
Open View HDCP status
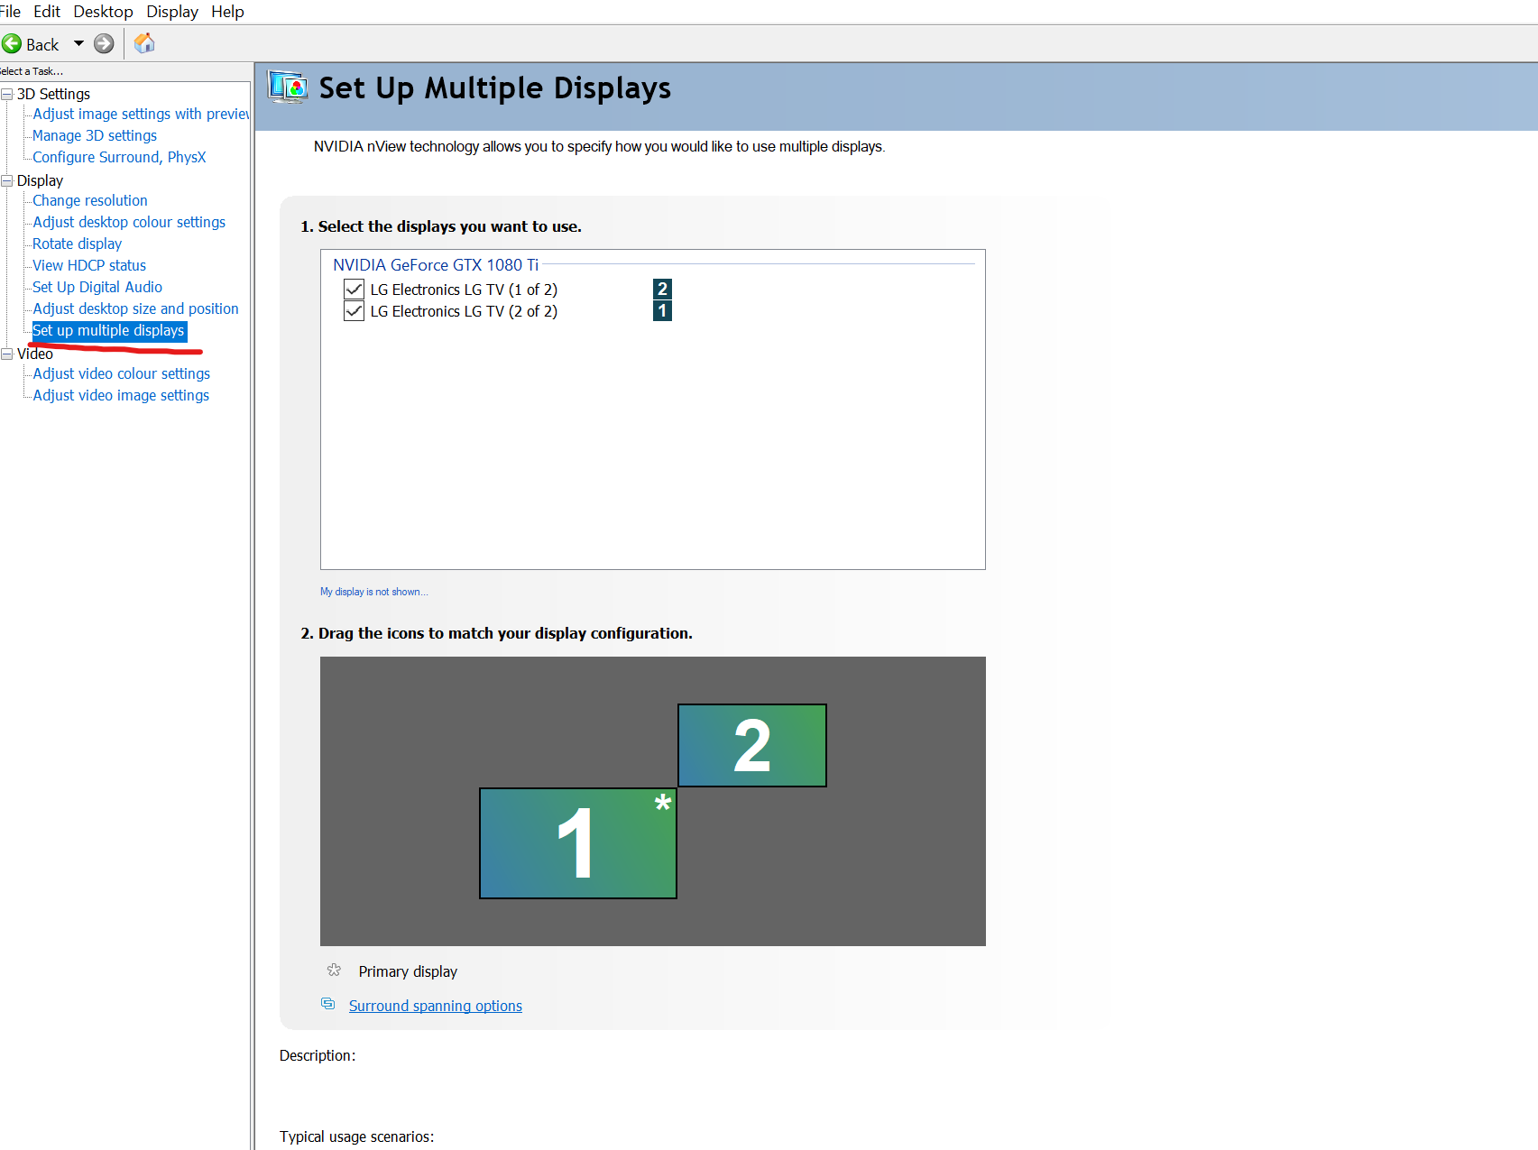pyautogui.click(x=89, y=265)
